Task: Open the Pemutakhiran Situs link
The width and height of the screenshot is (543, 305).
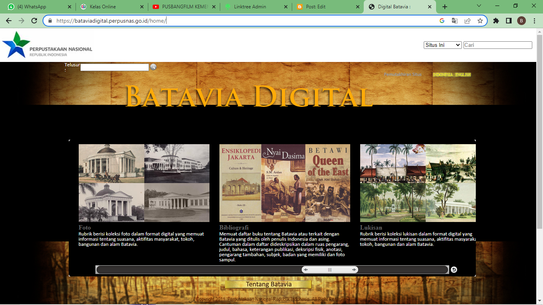Action: [403, 75]
